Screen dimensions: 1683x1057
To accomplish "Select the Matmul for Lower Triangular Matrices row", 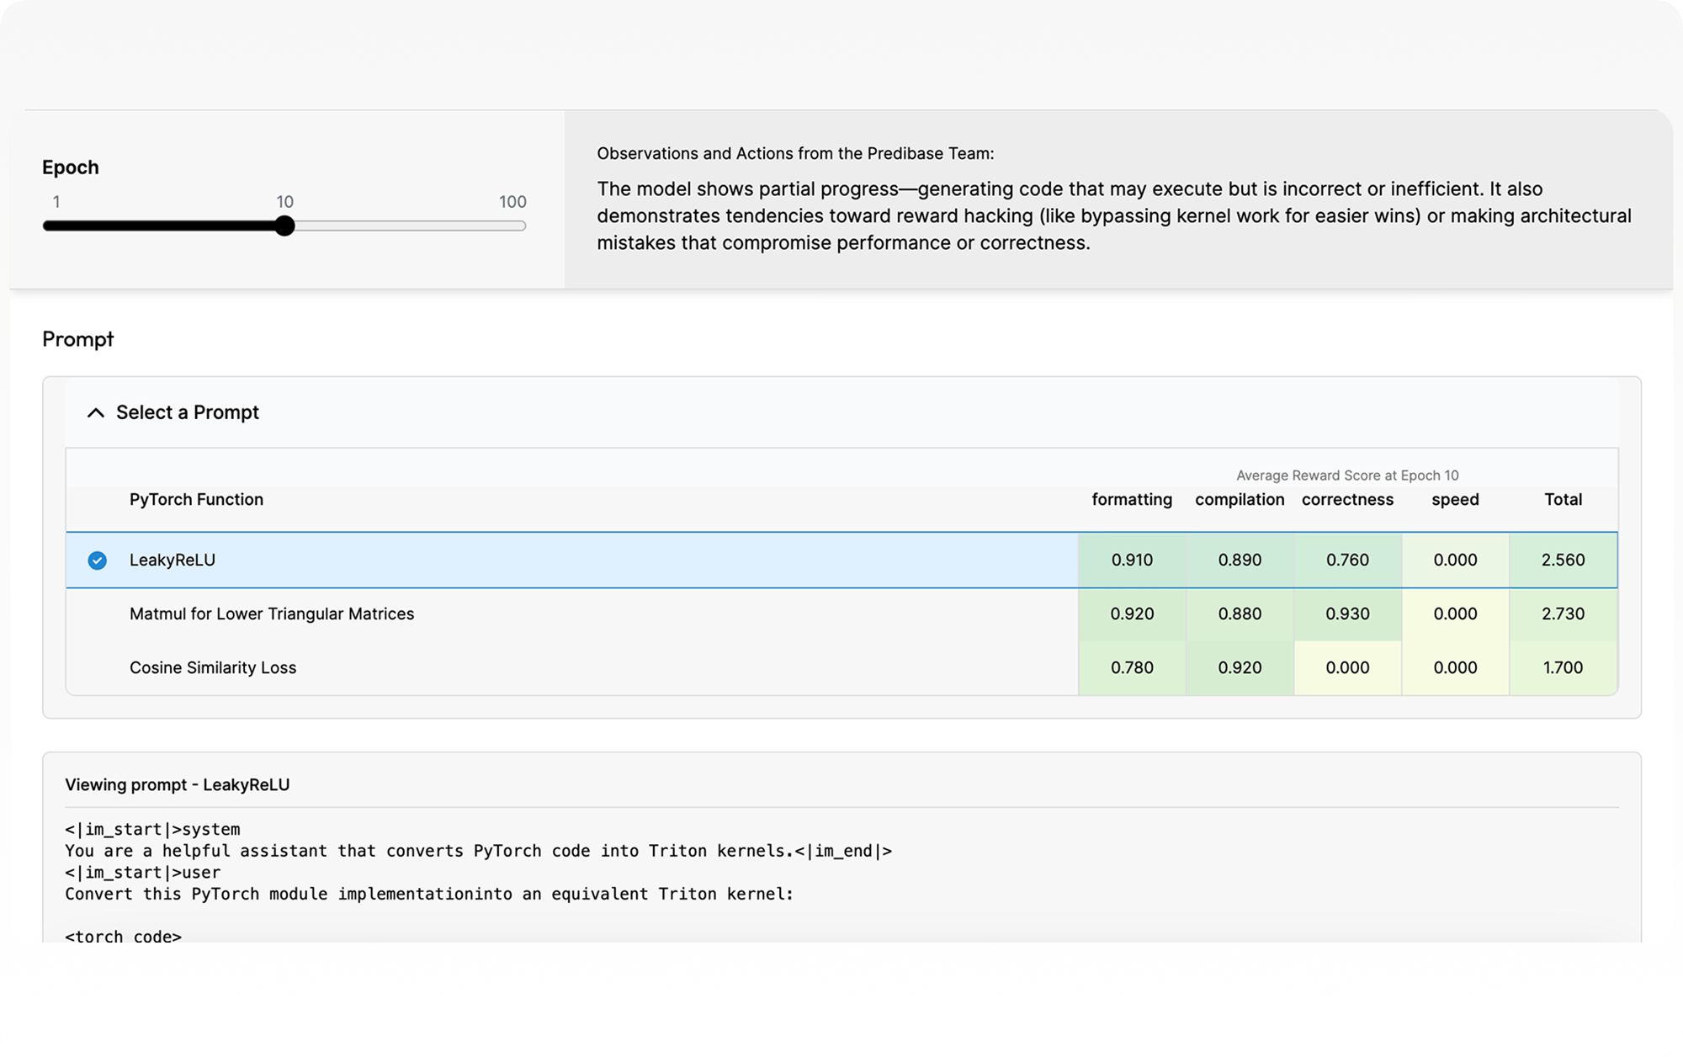I will pos(841,614).
